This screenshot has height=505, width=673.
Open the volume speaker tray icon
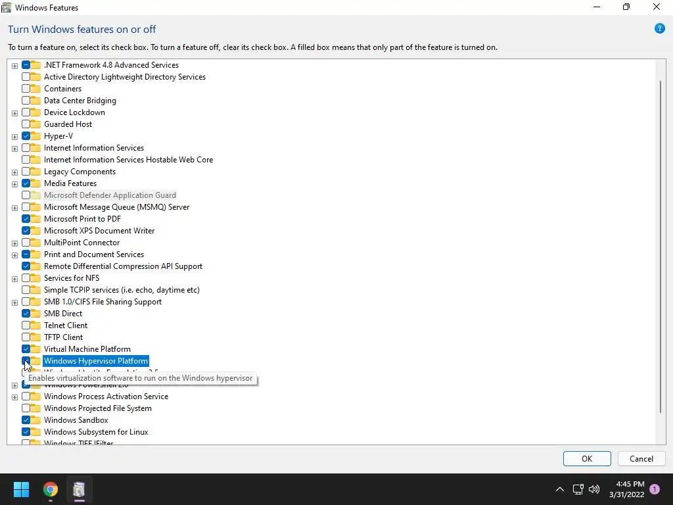[594, 489]
